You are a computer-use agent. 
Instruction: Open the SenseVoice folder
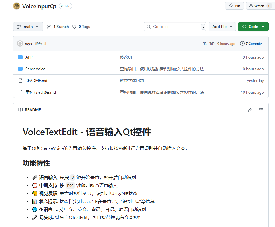point(35,69)
